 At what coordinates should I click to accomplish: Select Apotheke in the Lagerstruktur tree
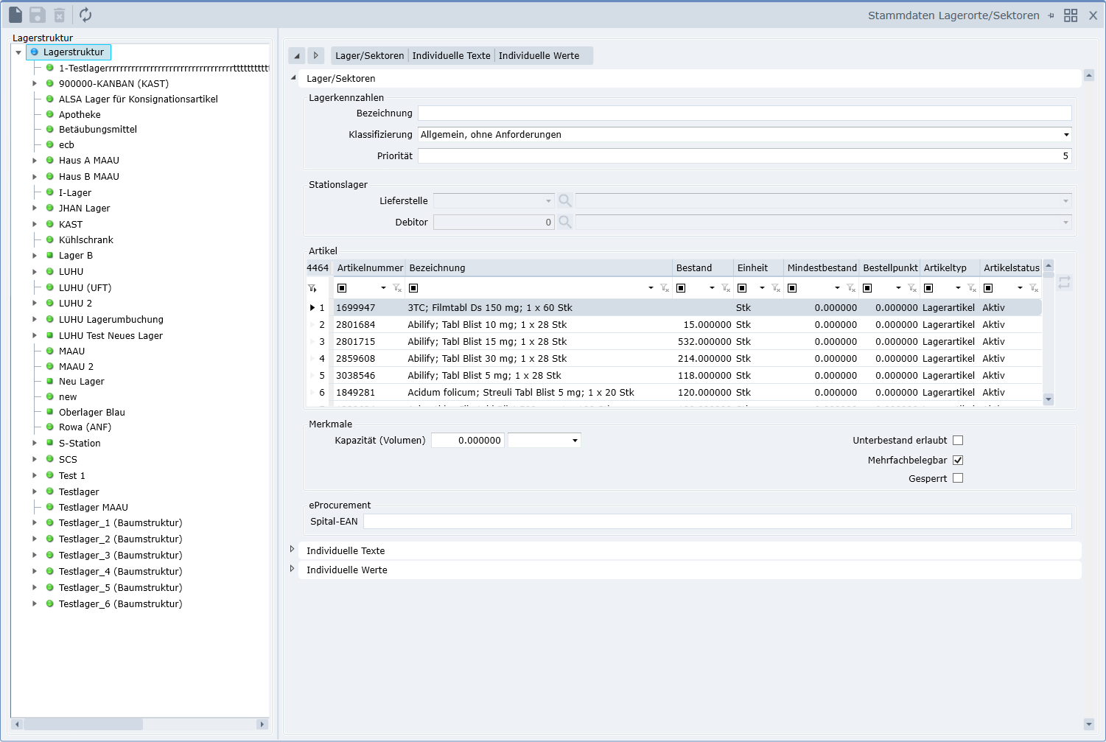80,115
